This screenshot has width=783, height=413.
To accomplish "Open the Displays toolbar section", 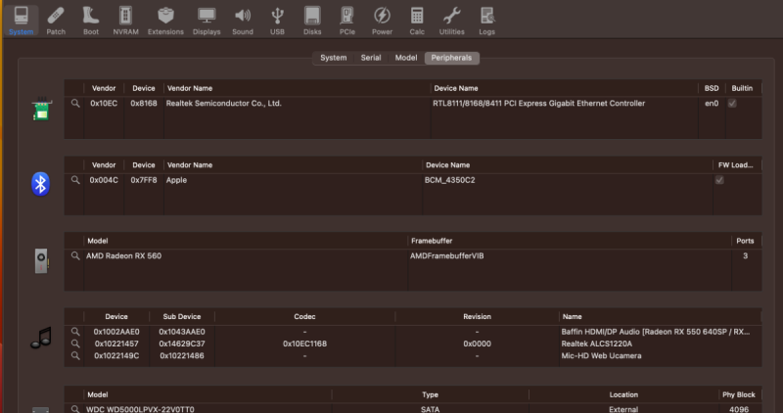I will coord(207,21).
